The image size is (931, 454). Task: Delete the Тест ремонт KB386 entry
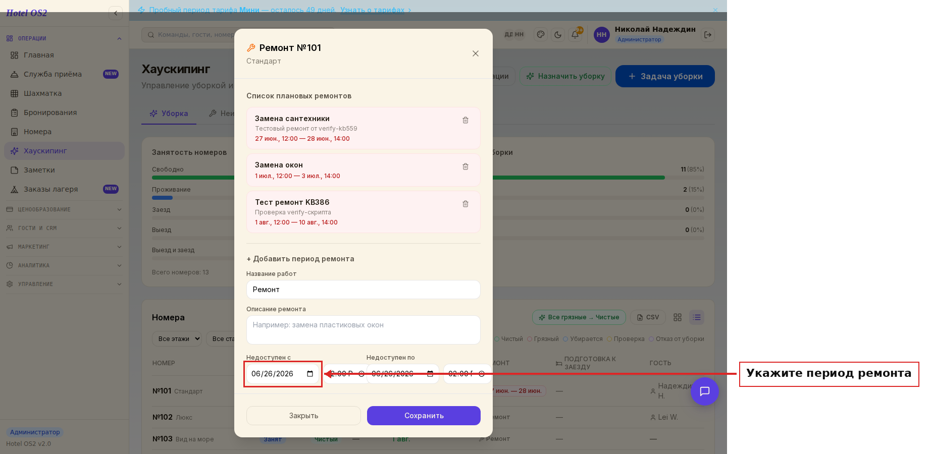pos(465,204)
